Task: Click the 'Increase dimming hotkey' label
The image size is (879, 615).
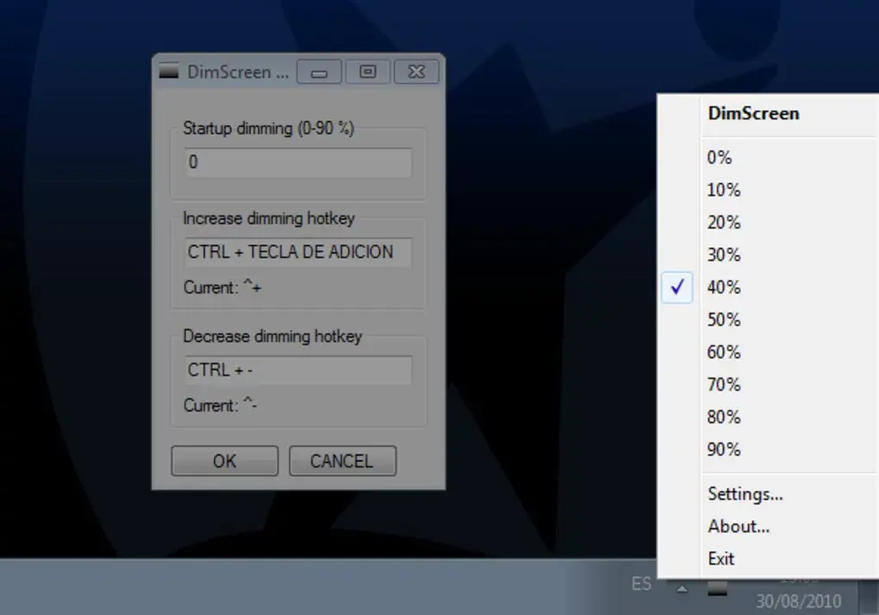Action: pos(269,219)
